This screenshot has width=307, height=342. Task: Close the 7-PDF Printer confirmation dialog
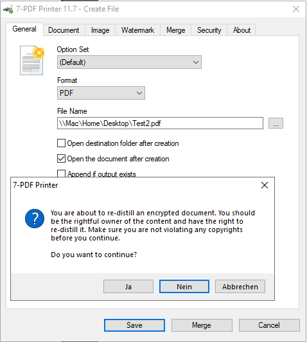coord(265,185)
